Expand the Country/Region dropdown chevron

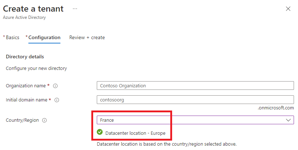(x=288, y=120)
